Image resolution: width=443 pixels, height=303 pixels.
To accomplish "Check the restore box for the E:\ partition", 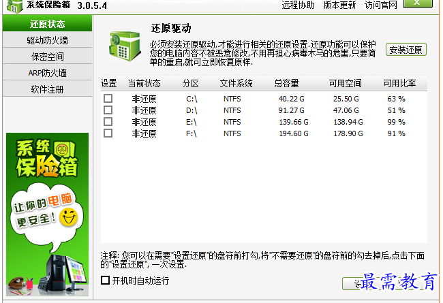I will [108, 121].
